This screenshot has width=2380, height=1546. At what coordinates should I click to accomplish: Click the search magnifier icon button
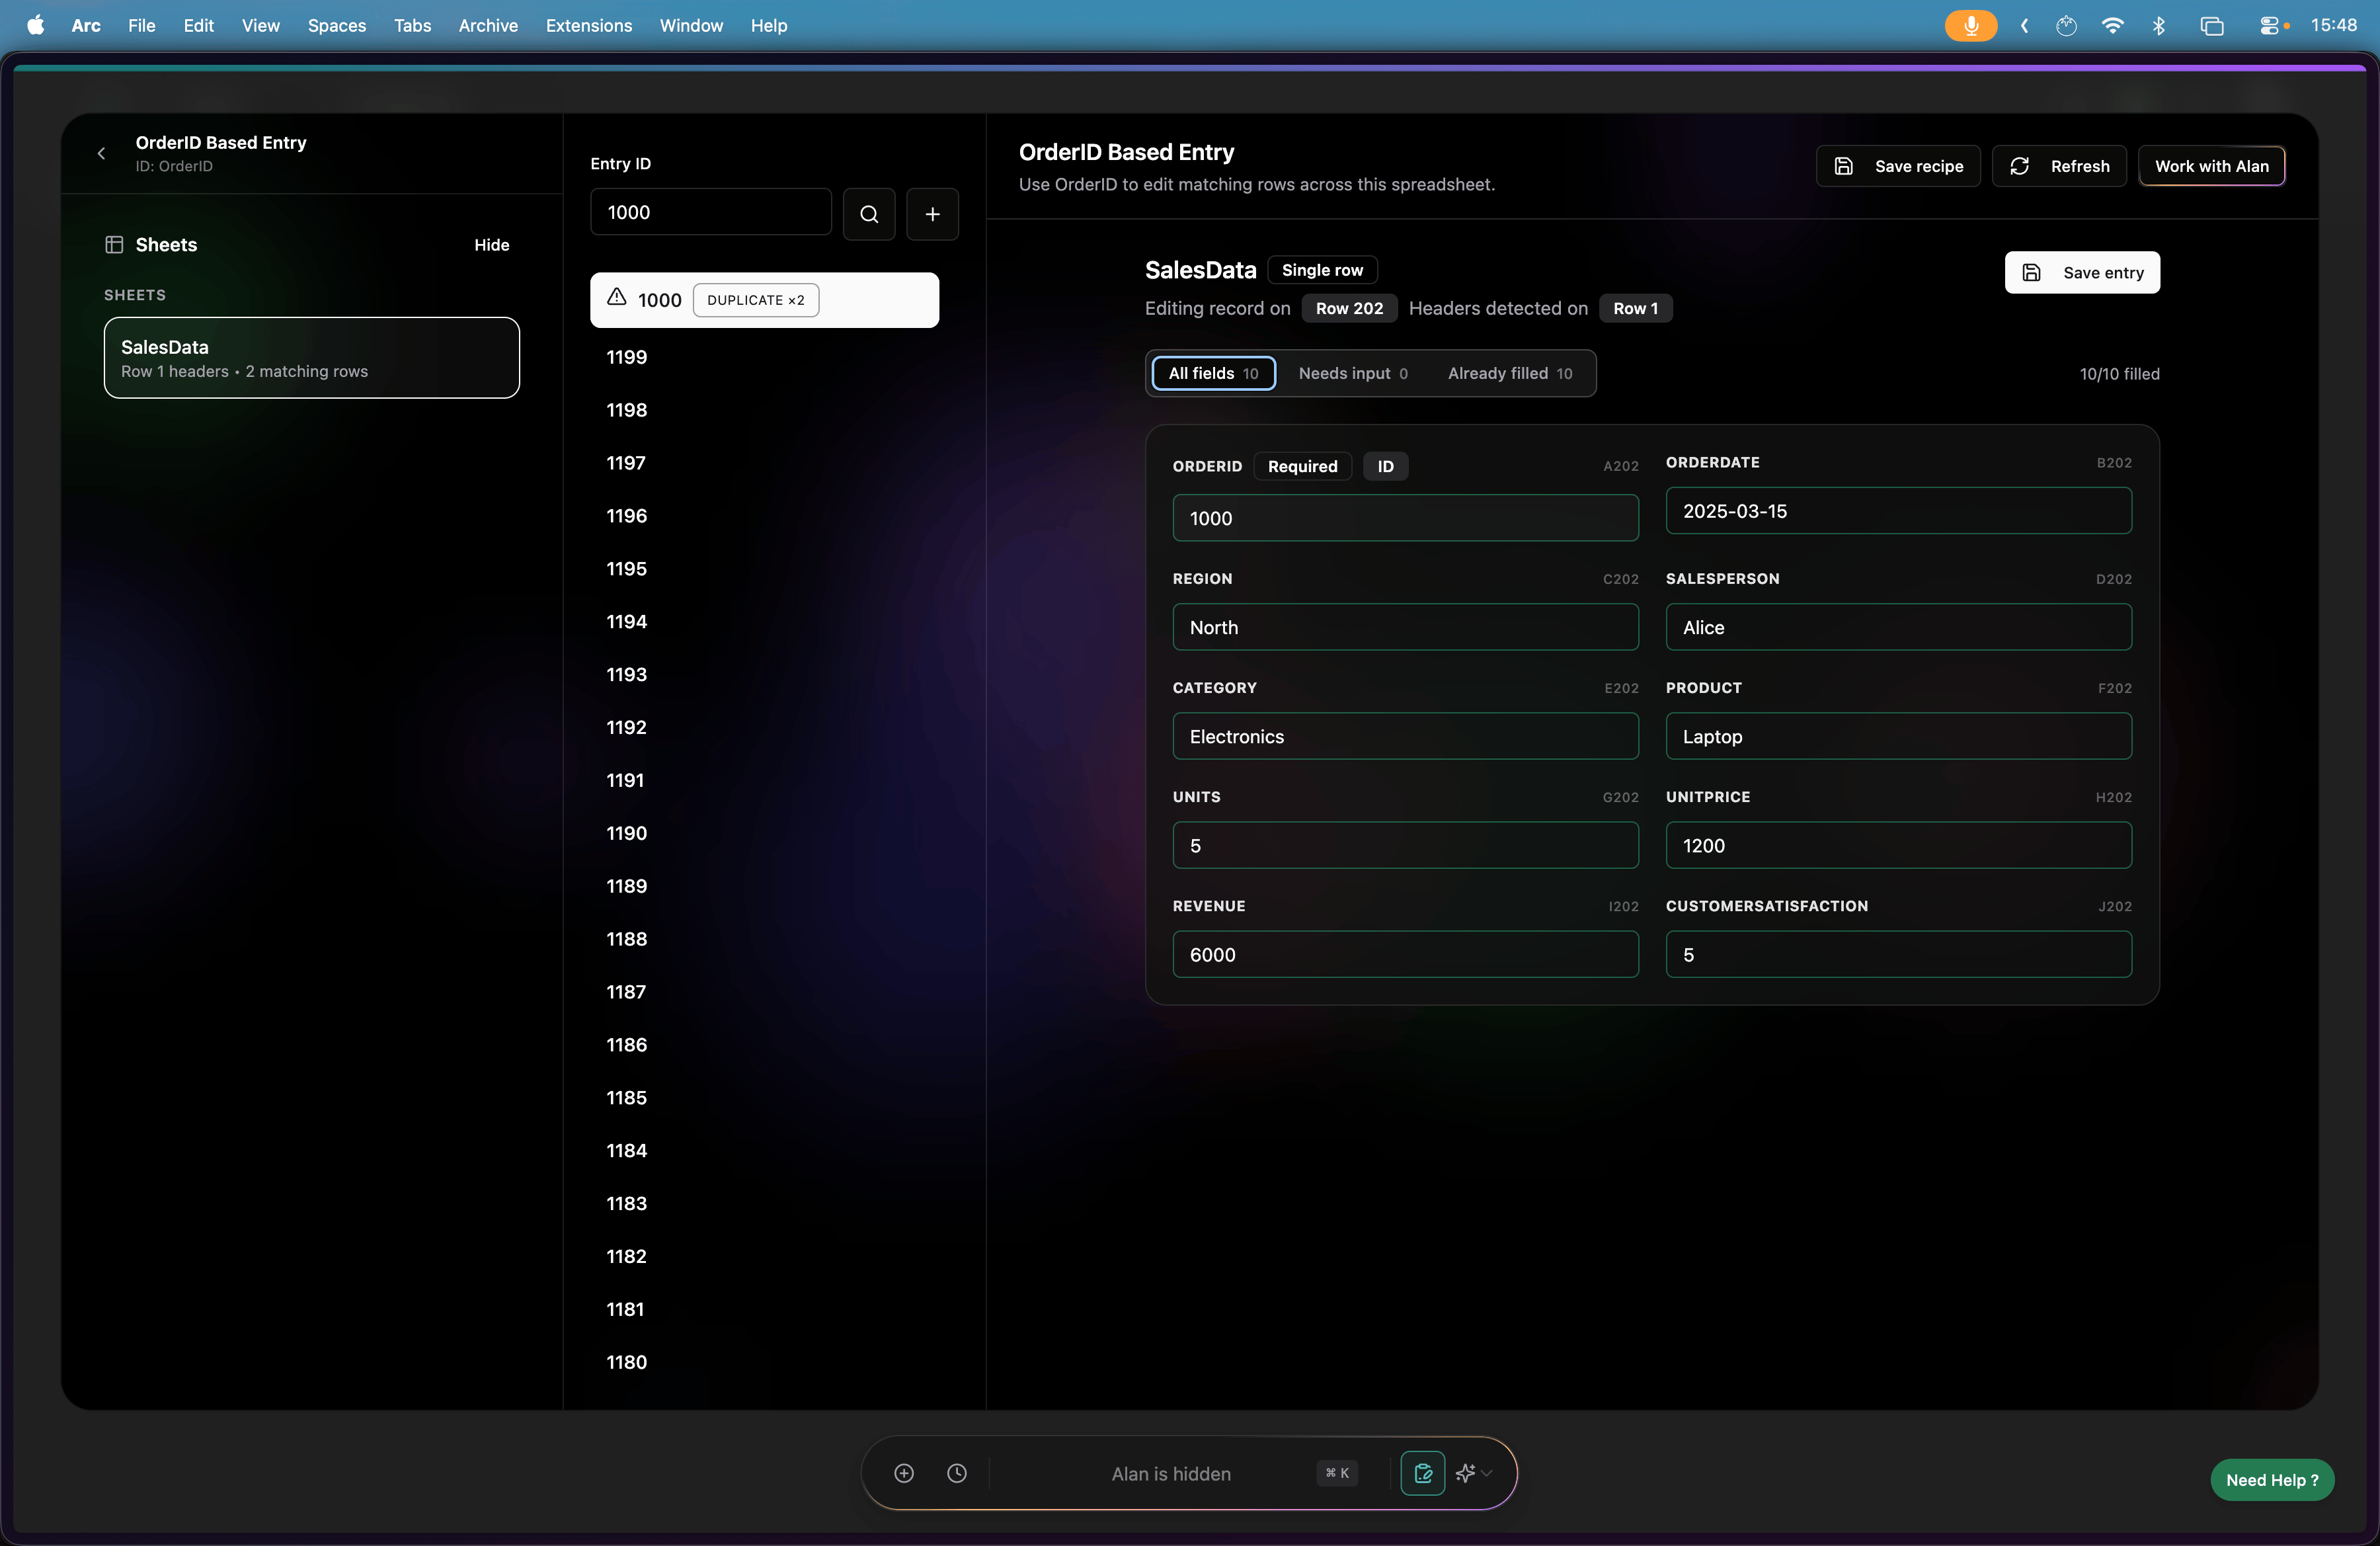point(868,213)
